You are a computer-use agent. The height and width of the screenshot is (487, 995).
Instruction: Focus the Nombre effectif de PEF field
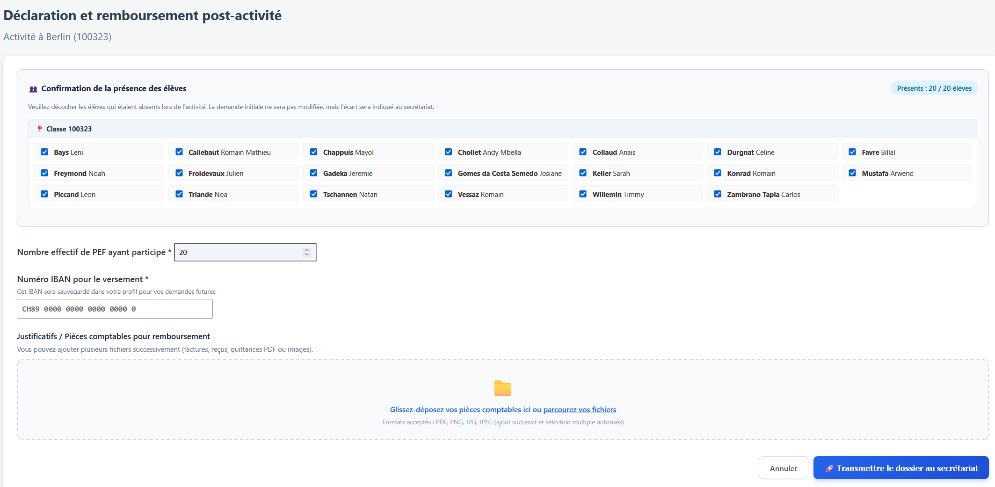[245, 252]
